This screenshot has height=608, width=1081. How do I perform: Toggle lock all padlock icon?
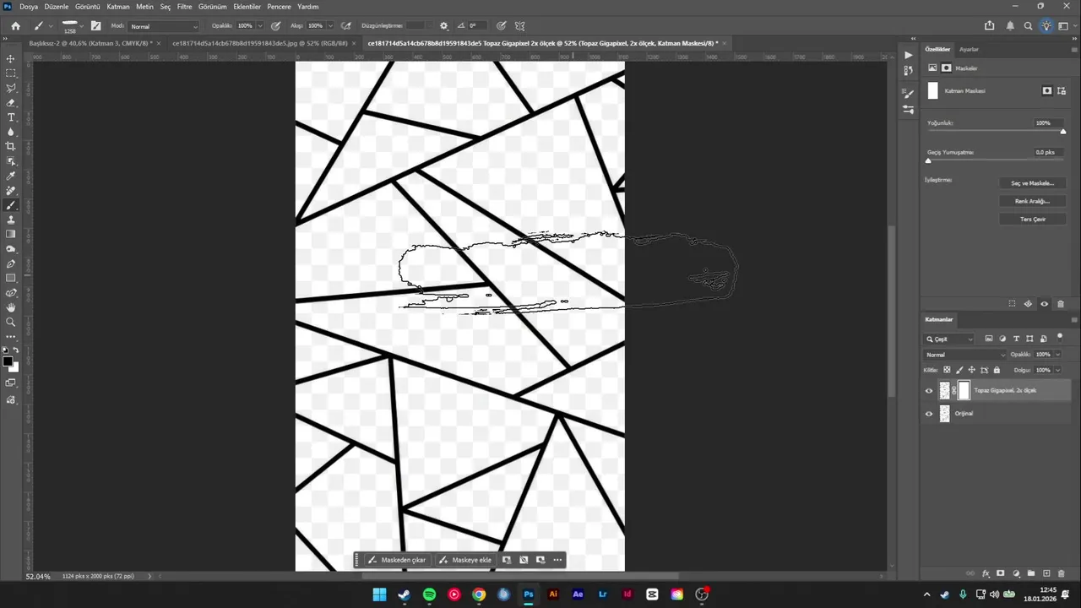(997, 370)
